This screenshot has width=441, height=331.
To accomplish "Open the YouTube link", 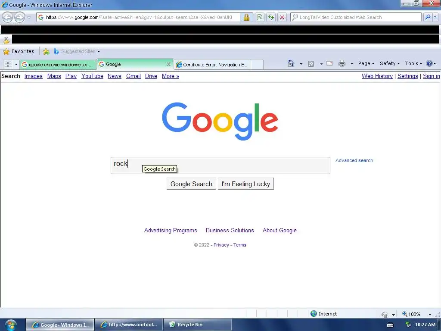I will tap(92, 76).
